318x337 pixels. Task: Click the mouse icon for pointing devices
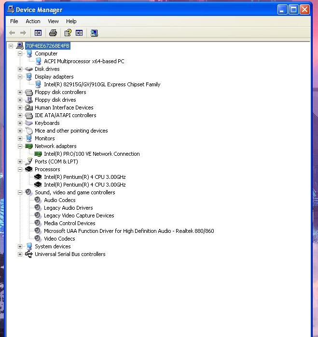(29, 131)
